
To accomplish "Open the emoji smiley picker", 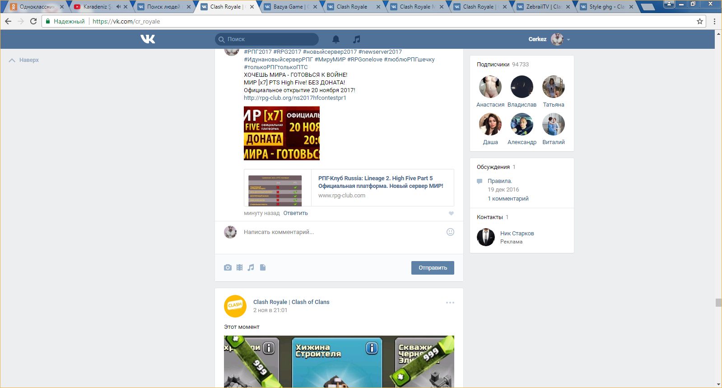I will click(450, 232).
